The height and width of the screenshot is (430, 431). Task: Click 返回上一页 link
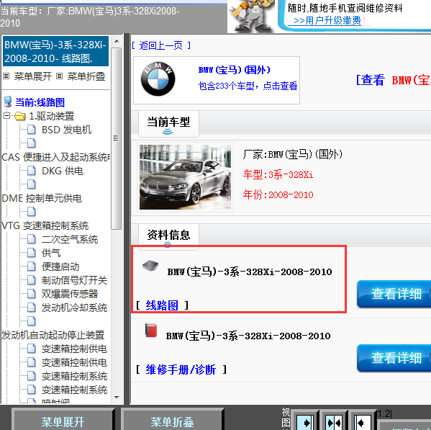pyautogui.click(x=161, y=45)
